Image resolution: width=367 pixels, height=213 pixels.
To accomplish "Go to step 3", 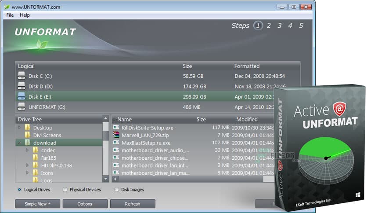I will (280, 26).
